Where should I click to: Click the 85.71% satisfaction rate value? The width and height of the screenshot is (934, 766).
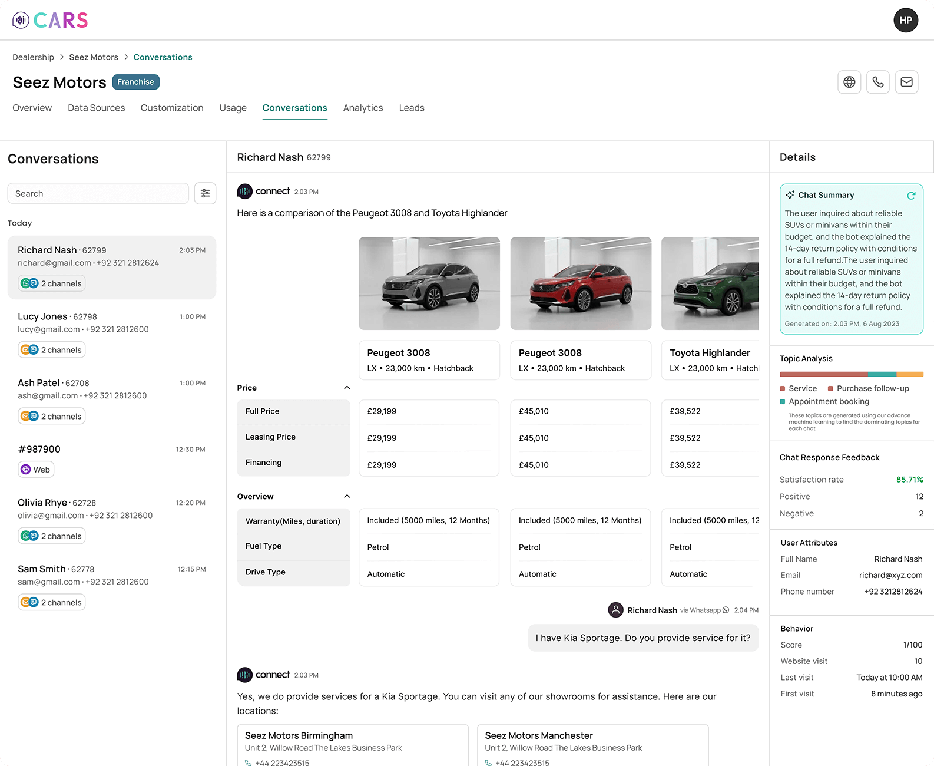(x=910, y=480)
